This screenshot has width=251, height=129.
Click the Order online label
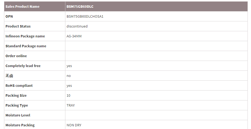pyautogui.click(x=16, y=56)
